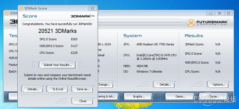Click the Futuremark Corporation logo
Screen dimensions: 239x109
pos(208,23)
